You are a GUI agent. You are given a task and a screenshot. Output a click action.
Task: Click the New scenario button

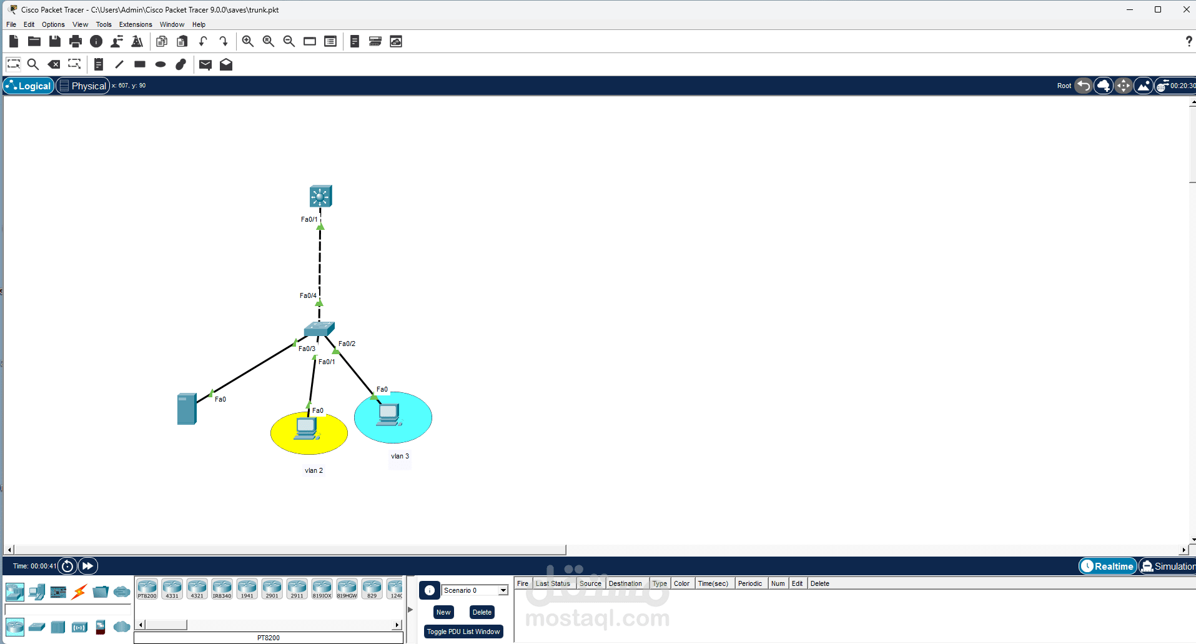[443, 612]
